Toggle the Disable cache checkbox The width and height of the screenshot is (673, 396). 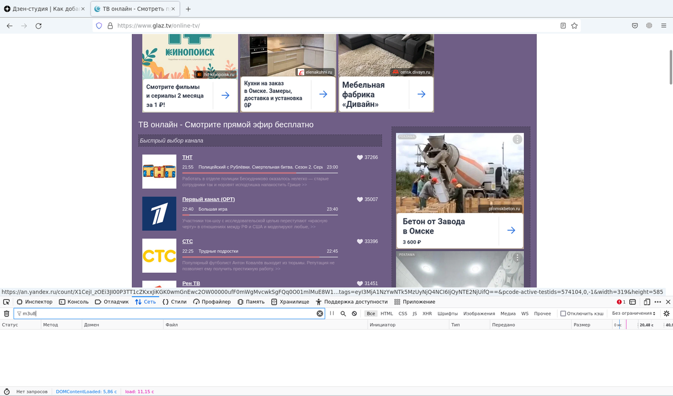[563, 314]
